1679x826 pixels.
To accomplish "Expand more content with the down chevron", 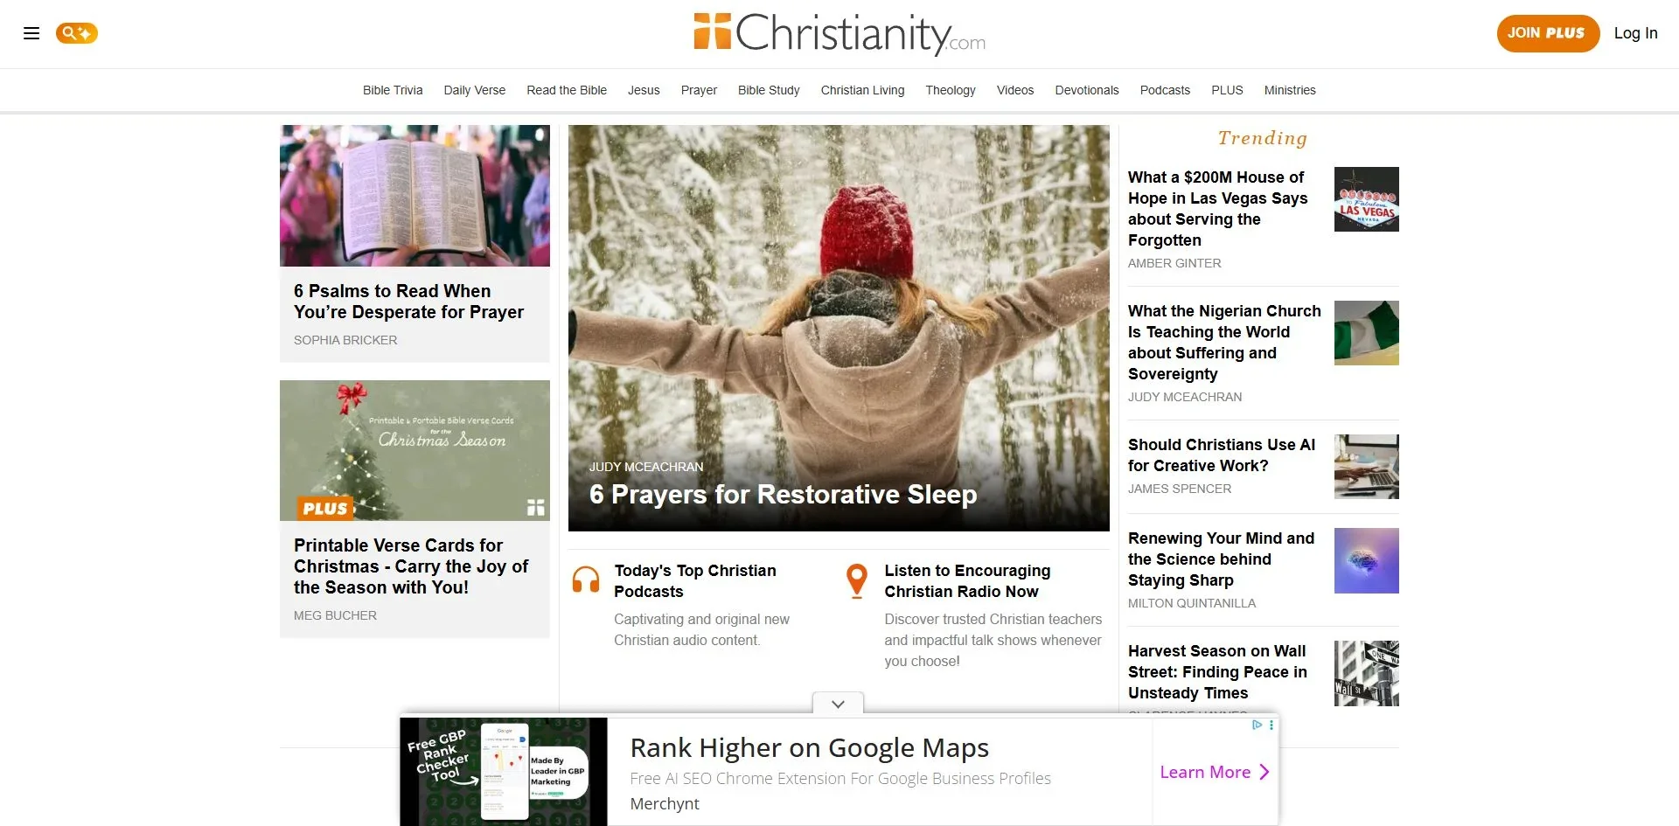I will tap(837, 704).
